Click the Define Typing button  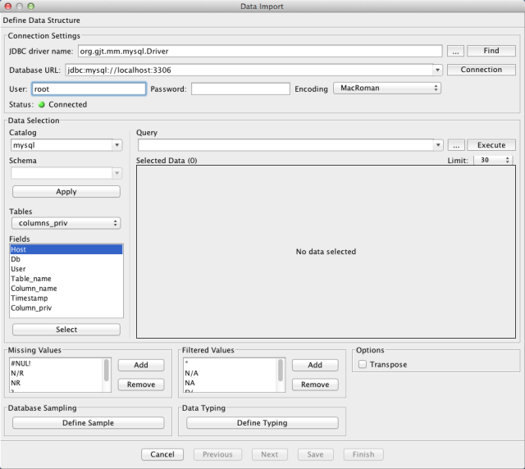click(262, 423)
